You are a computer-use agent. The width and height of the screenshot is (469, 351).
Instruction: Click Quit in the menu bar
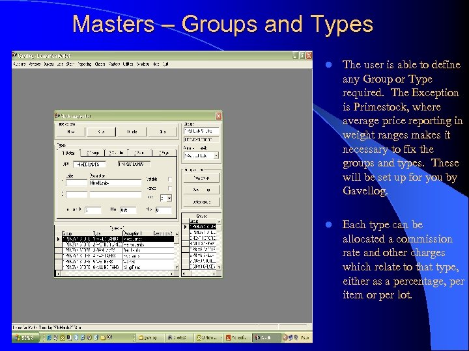pos(165,64)
